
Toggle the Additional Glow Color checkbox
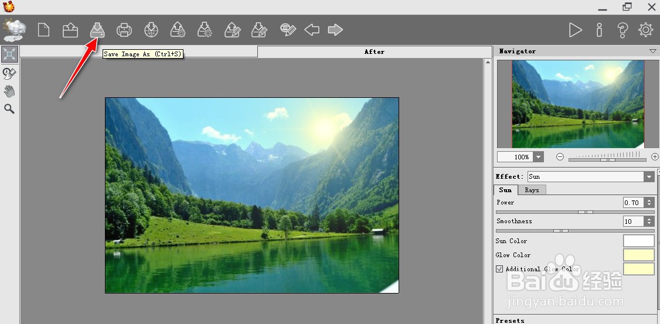tap(499, 269)
